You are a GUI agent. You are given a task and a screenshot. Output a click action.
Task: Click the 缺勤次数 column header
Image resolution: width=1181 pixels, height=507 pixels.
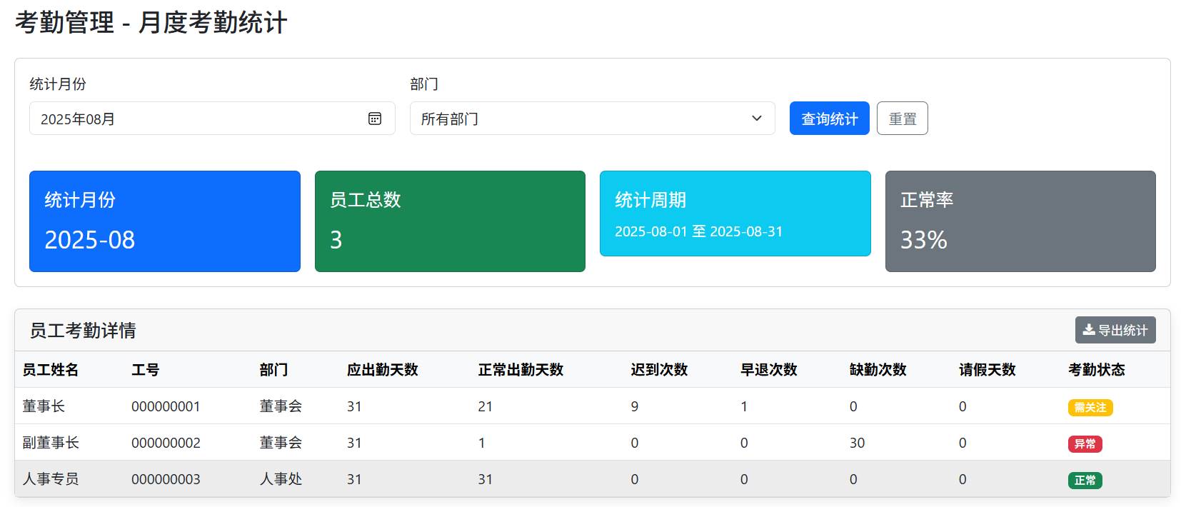tap(878, 370)
